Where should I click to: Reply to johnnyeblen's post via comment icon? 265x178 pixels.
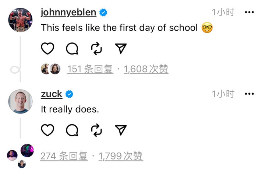(x=72, y=48)
